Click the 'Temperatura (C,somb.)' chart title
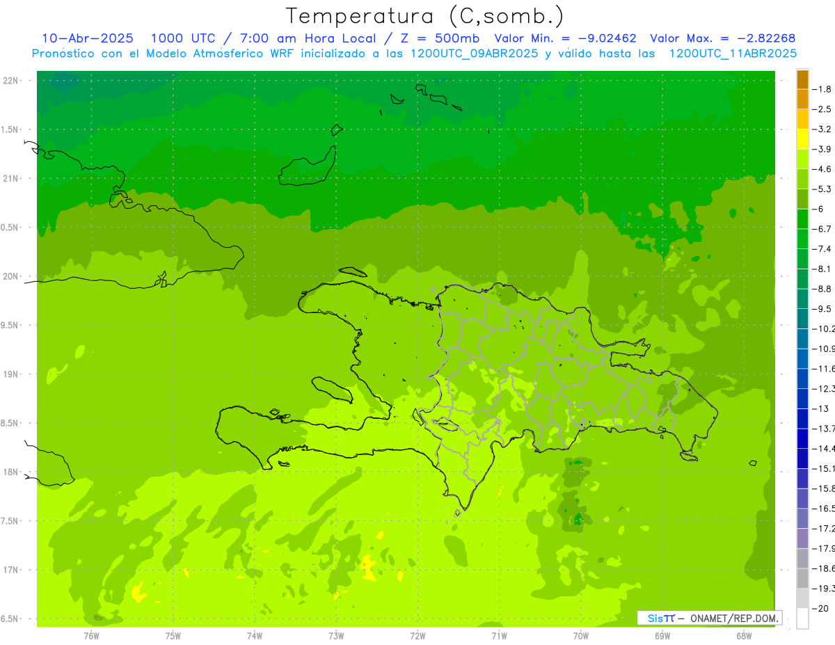Viewport: 835px width, 645px height. point(425,16)
